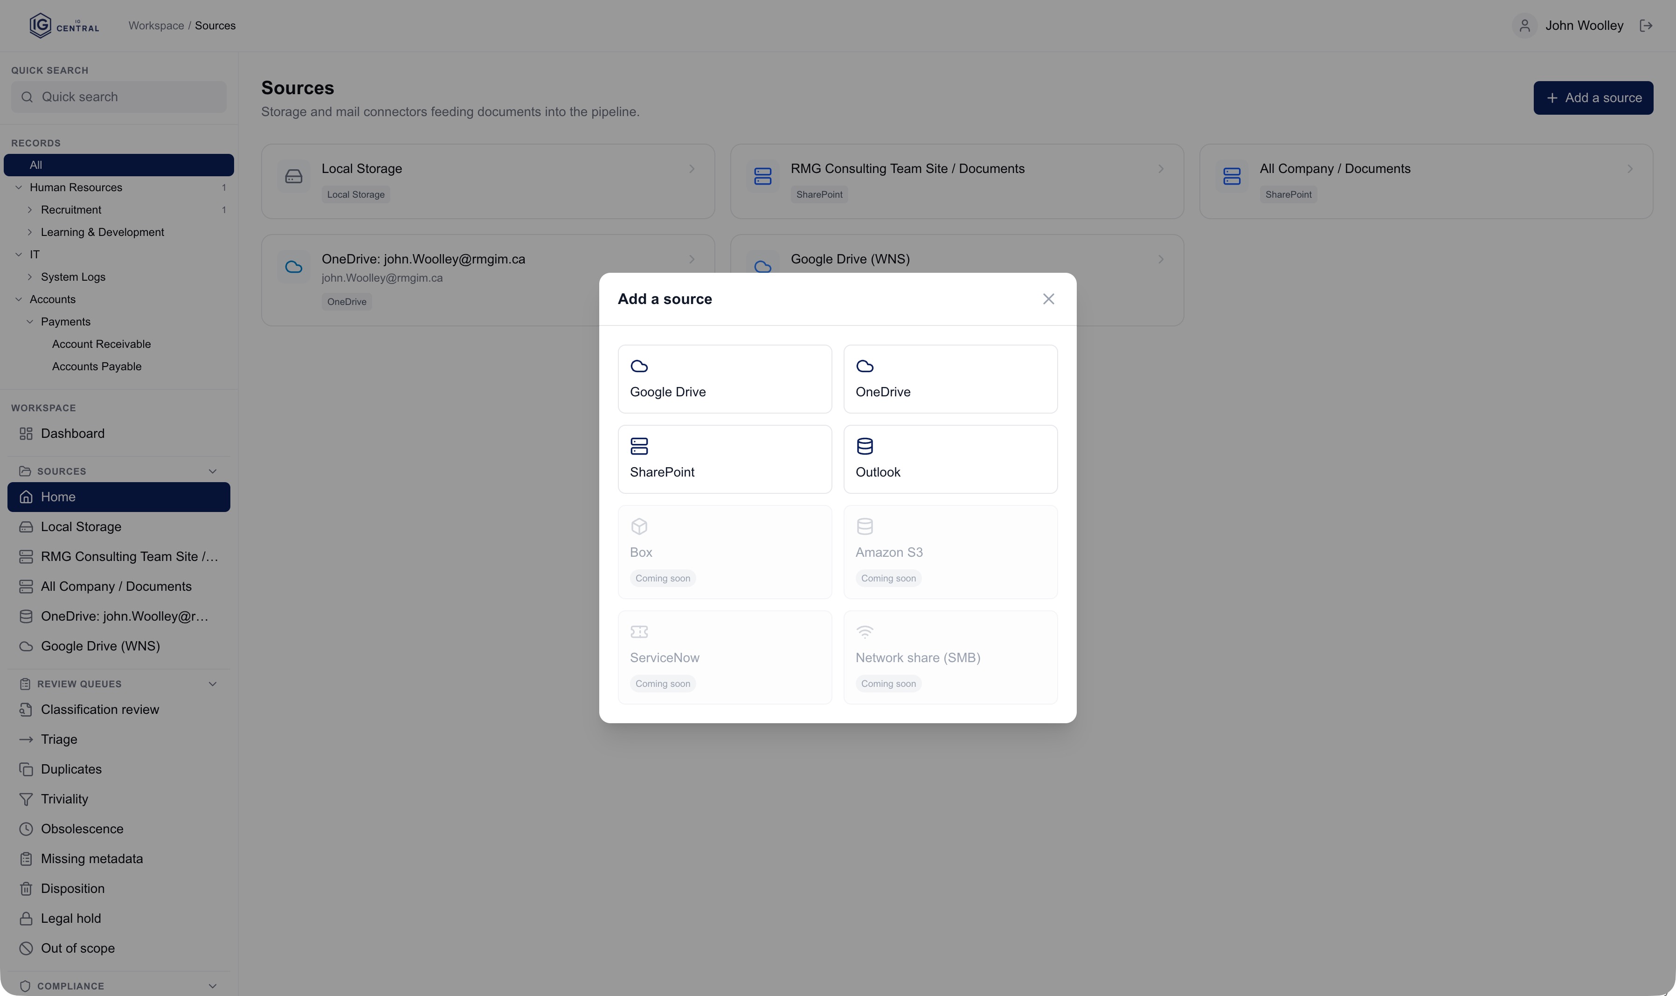Click the Triviality funnel icon

point(26,799)
